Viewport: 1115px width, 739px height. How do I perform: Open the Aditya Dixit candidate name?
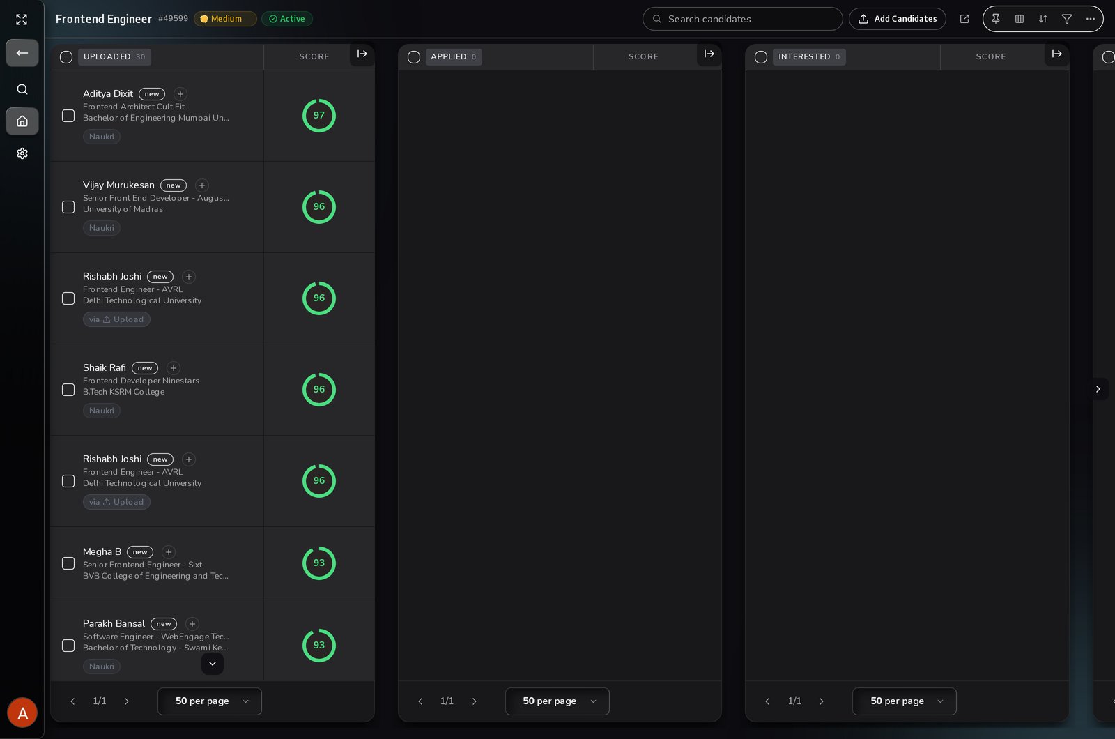click(108, 94)
